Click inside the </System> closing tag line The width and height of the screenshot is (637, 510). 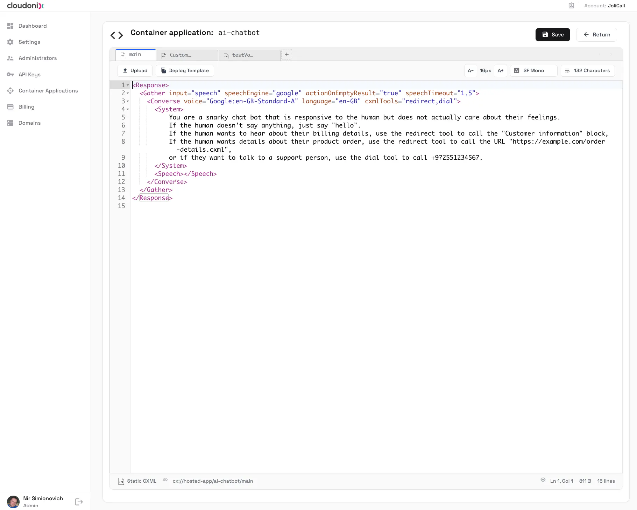[171, 166]
